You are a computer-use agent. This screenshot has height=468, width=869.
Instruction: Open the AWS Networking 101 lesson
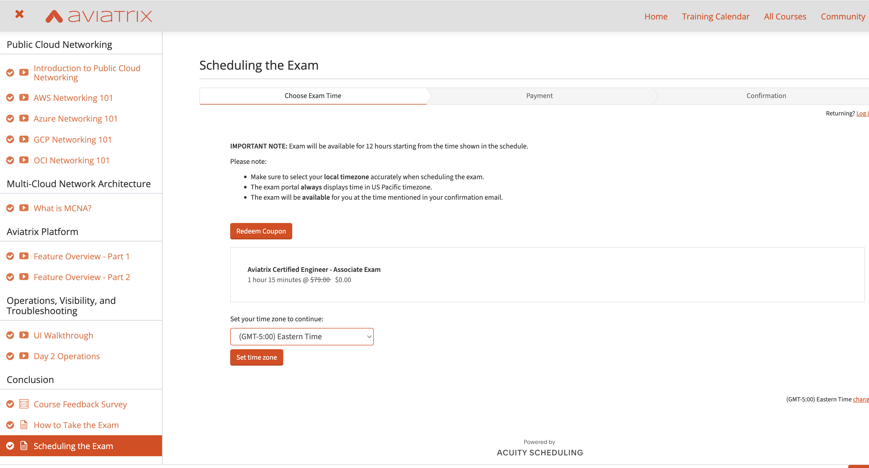click(x=73, y=98)
